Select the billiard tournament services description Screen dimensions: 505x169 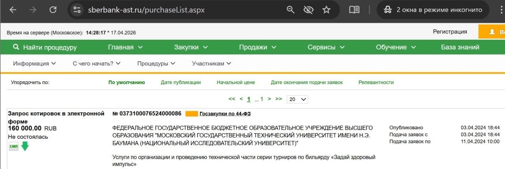[244, 161]
